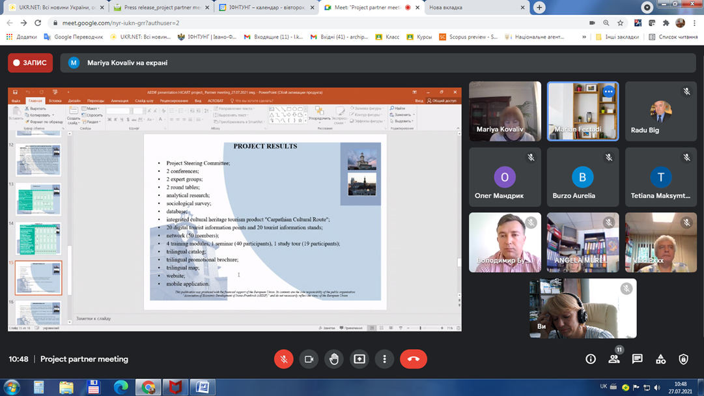Click the Present now screen share icon
Viewport: 704px width, 396px height.
(359, 359)
